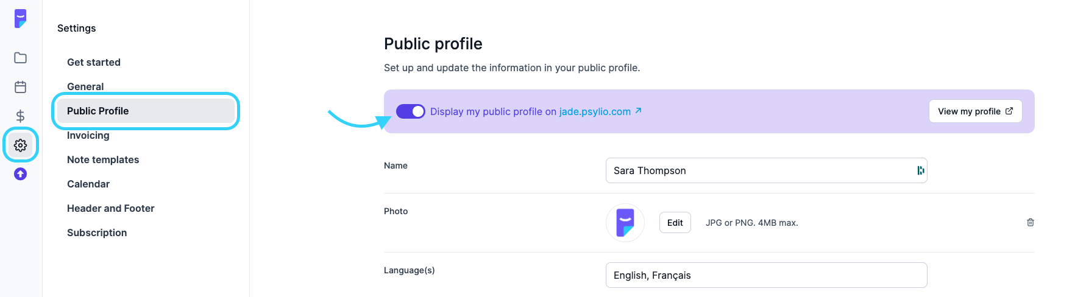Click the profile photo thumbnail
1075x297 pixels.
coord(625,223)
